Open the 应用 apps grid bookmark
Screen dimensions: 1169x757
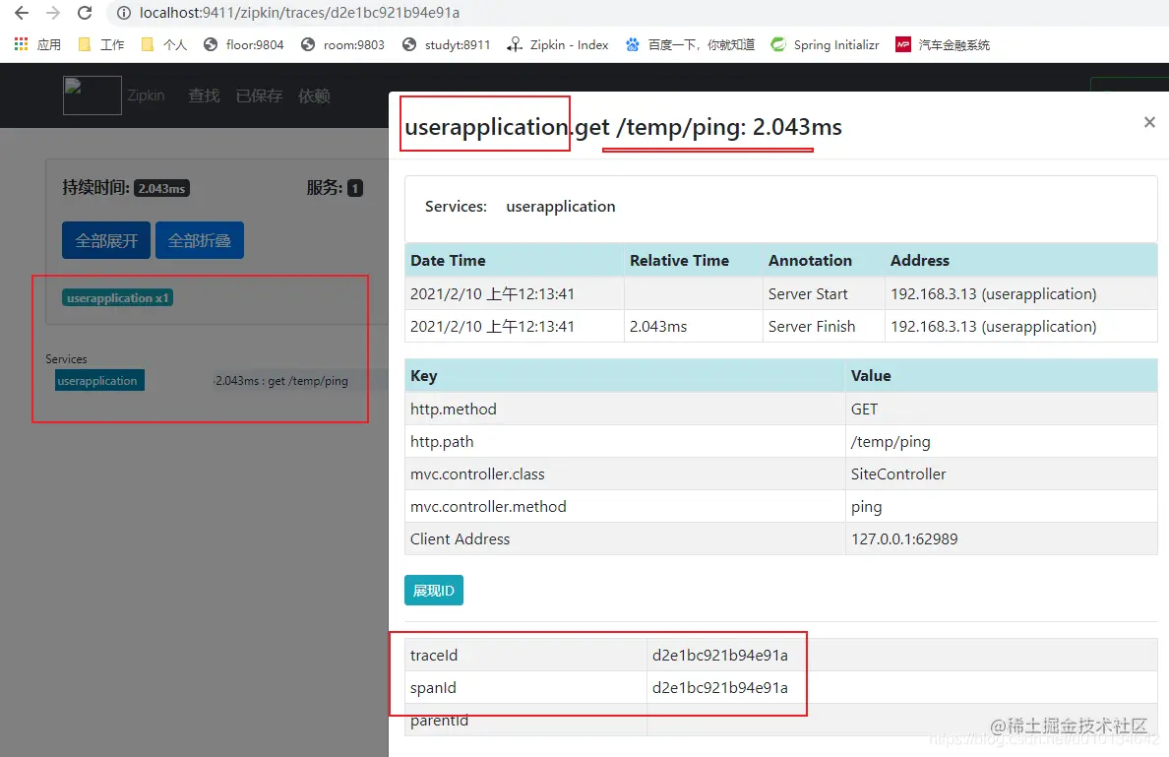tap(37, 44)
